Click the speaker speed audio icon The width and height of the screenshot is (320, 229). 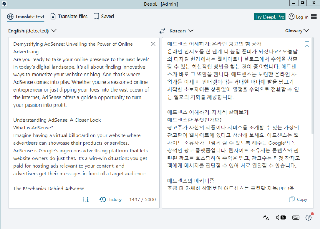pos(281,218)
